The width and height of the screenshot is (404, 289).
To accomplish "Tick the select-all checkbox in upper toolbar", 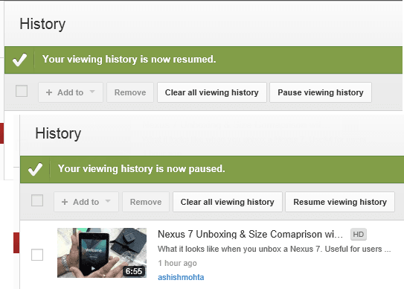I will pyautogui.click(x=22, y=91).
